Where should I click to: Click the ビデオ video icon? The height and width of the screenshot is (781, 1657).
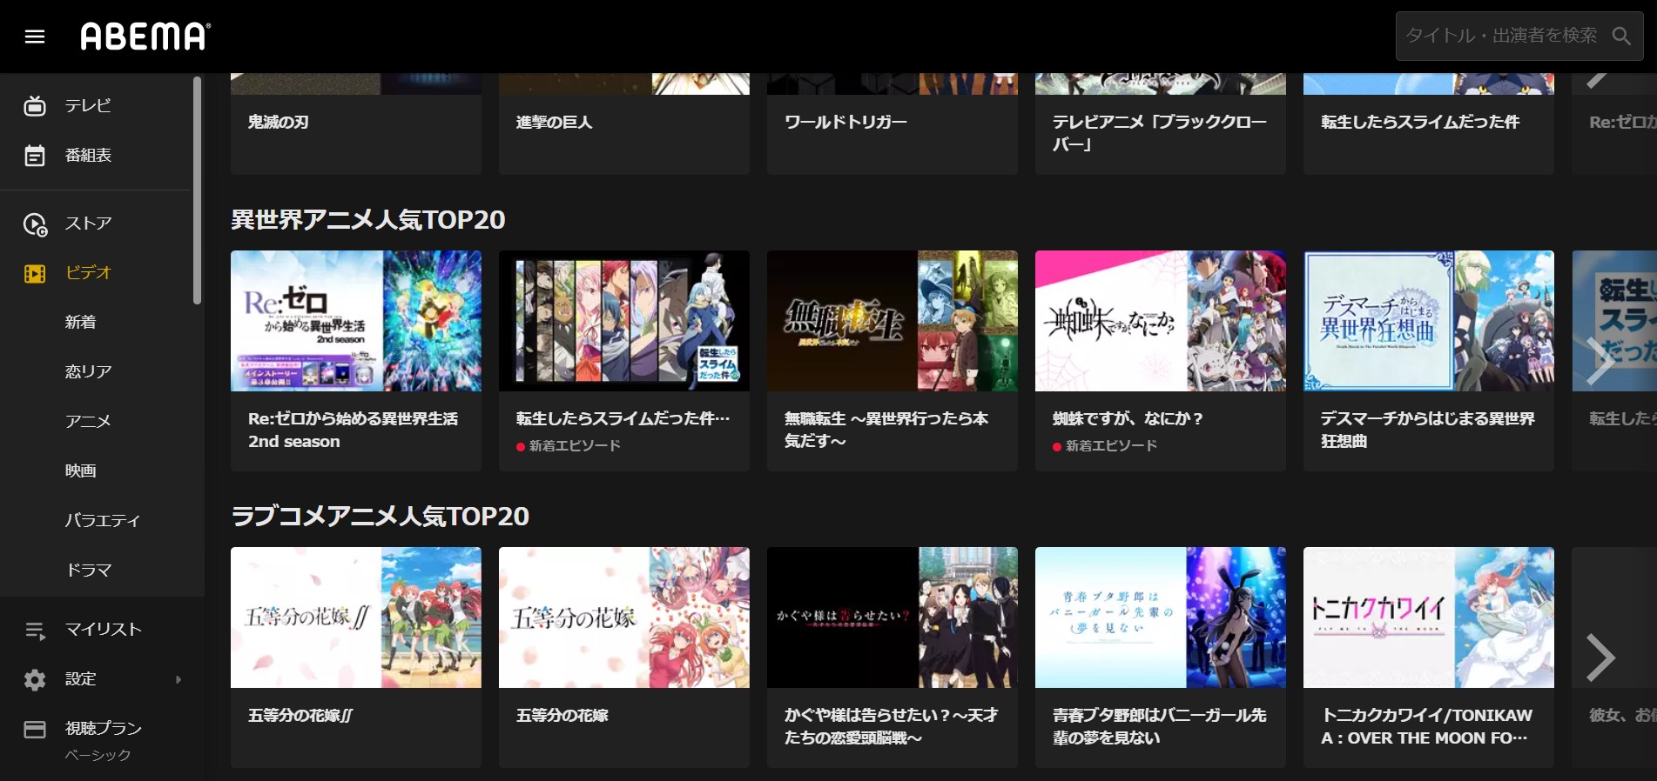(x=35, y=274)
